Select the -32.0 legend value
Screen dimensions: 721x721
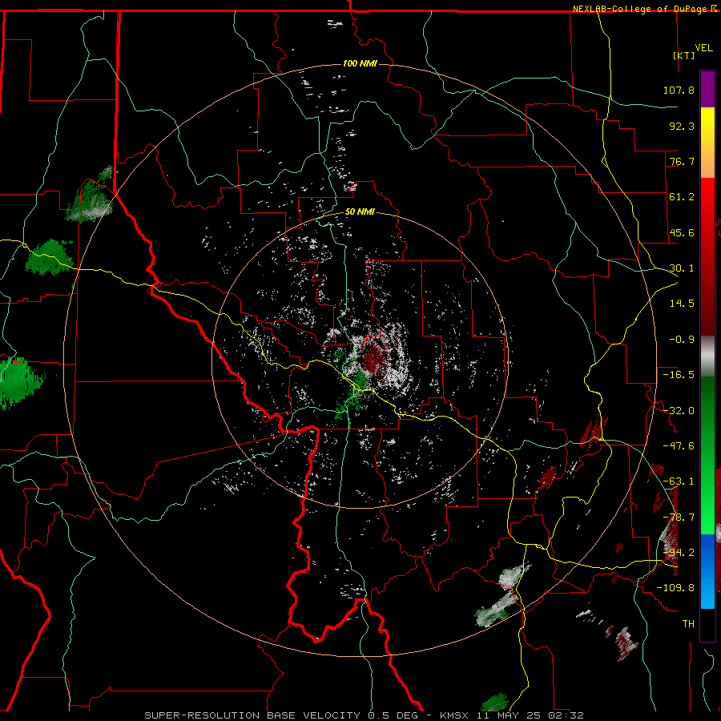pyautogui.click(x=679, y=411)
